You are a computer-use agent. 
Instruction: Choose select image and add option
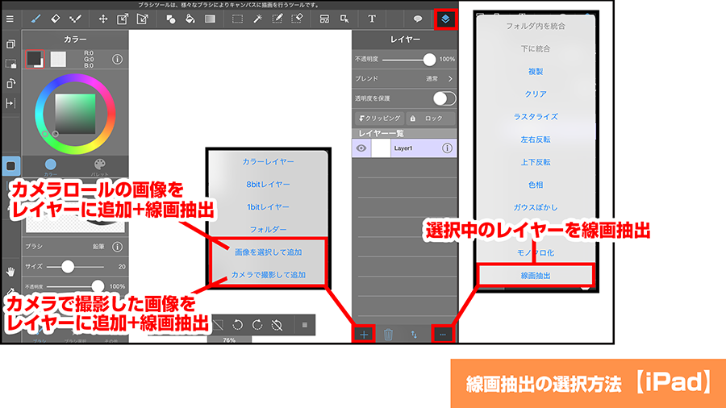tap(268, 252)
